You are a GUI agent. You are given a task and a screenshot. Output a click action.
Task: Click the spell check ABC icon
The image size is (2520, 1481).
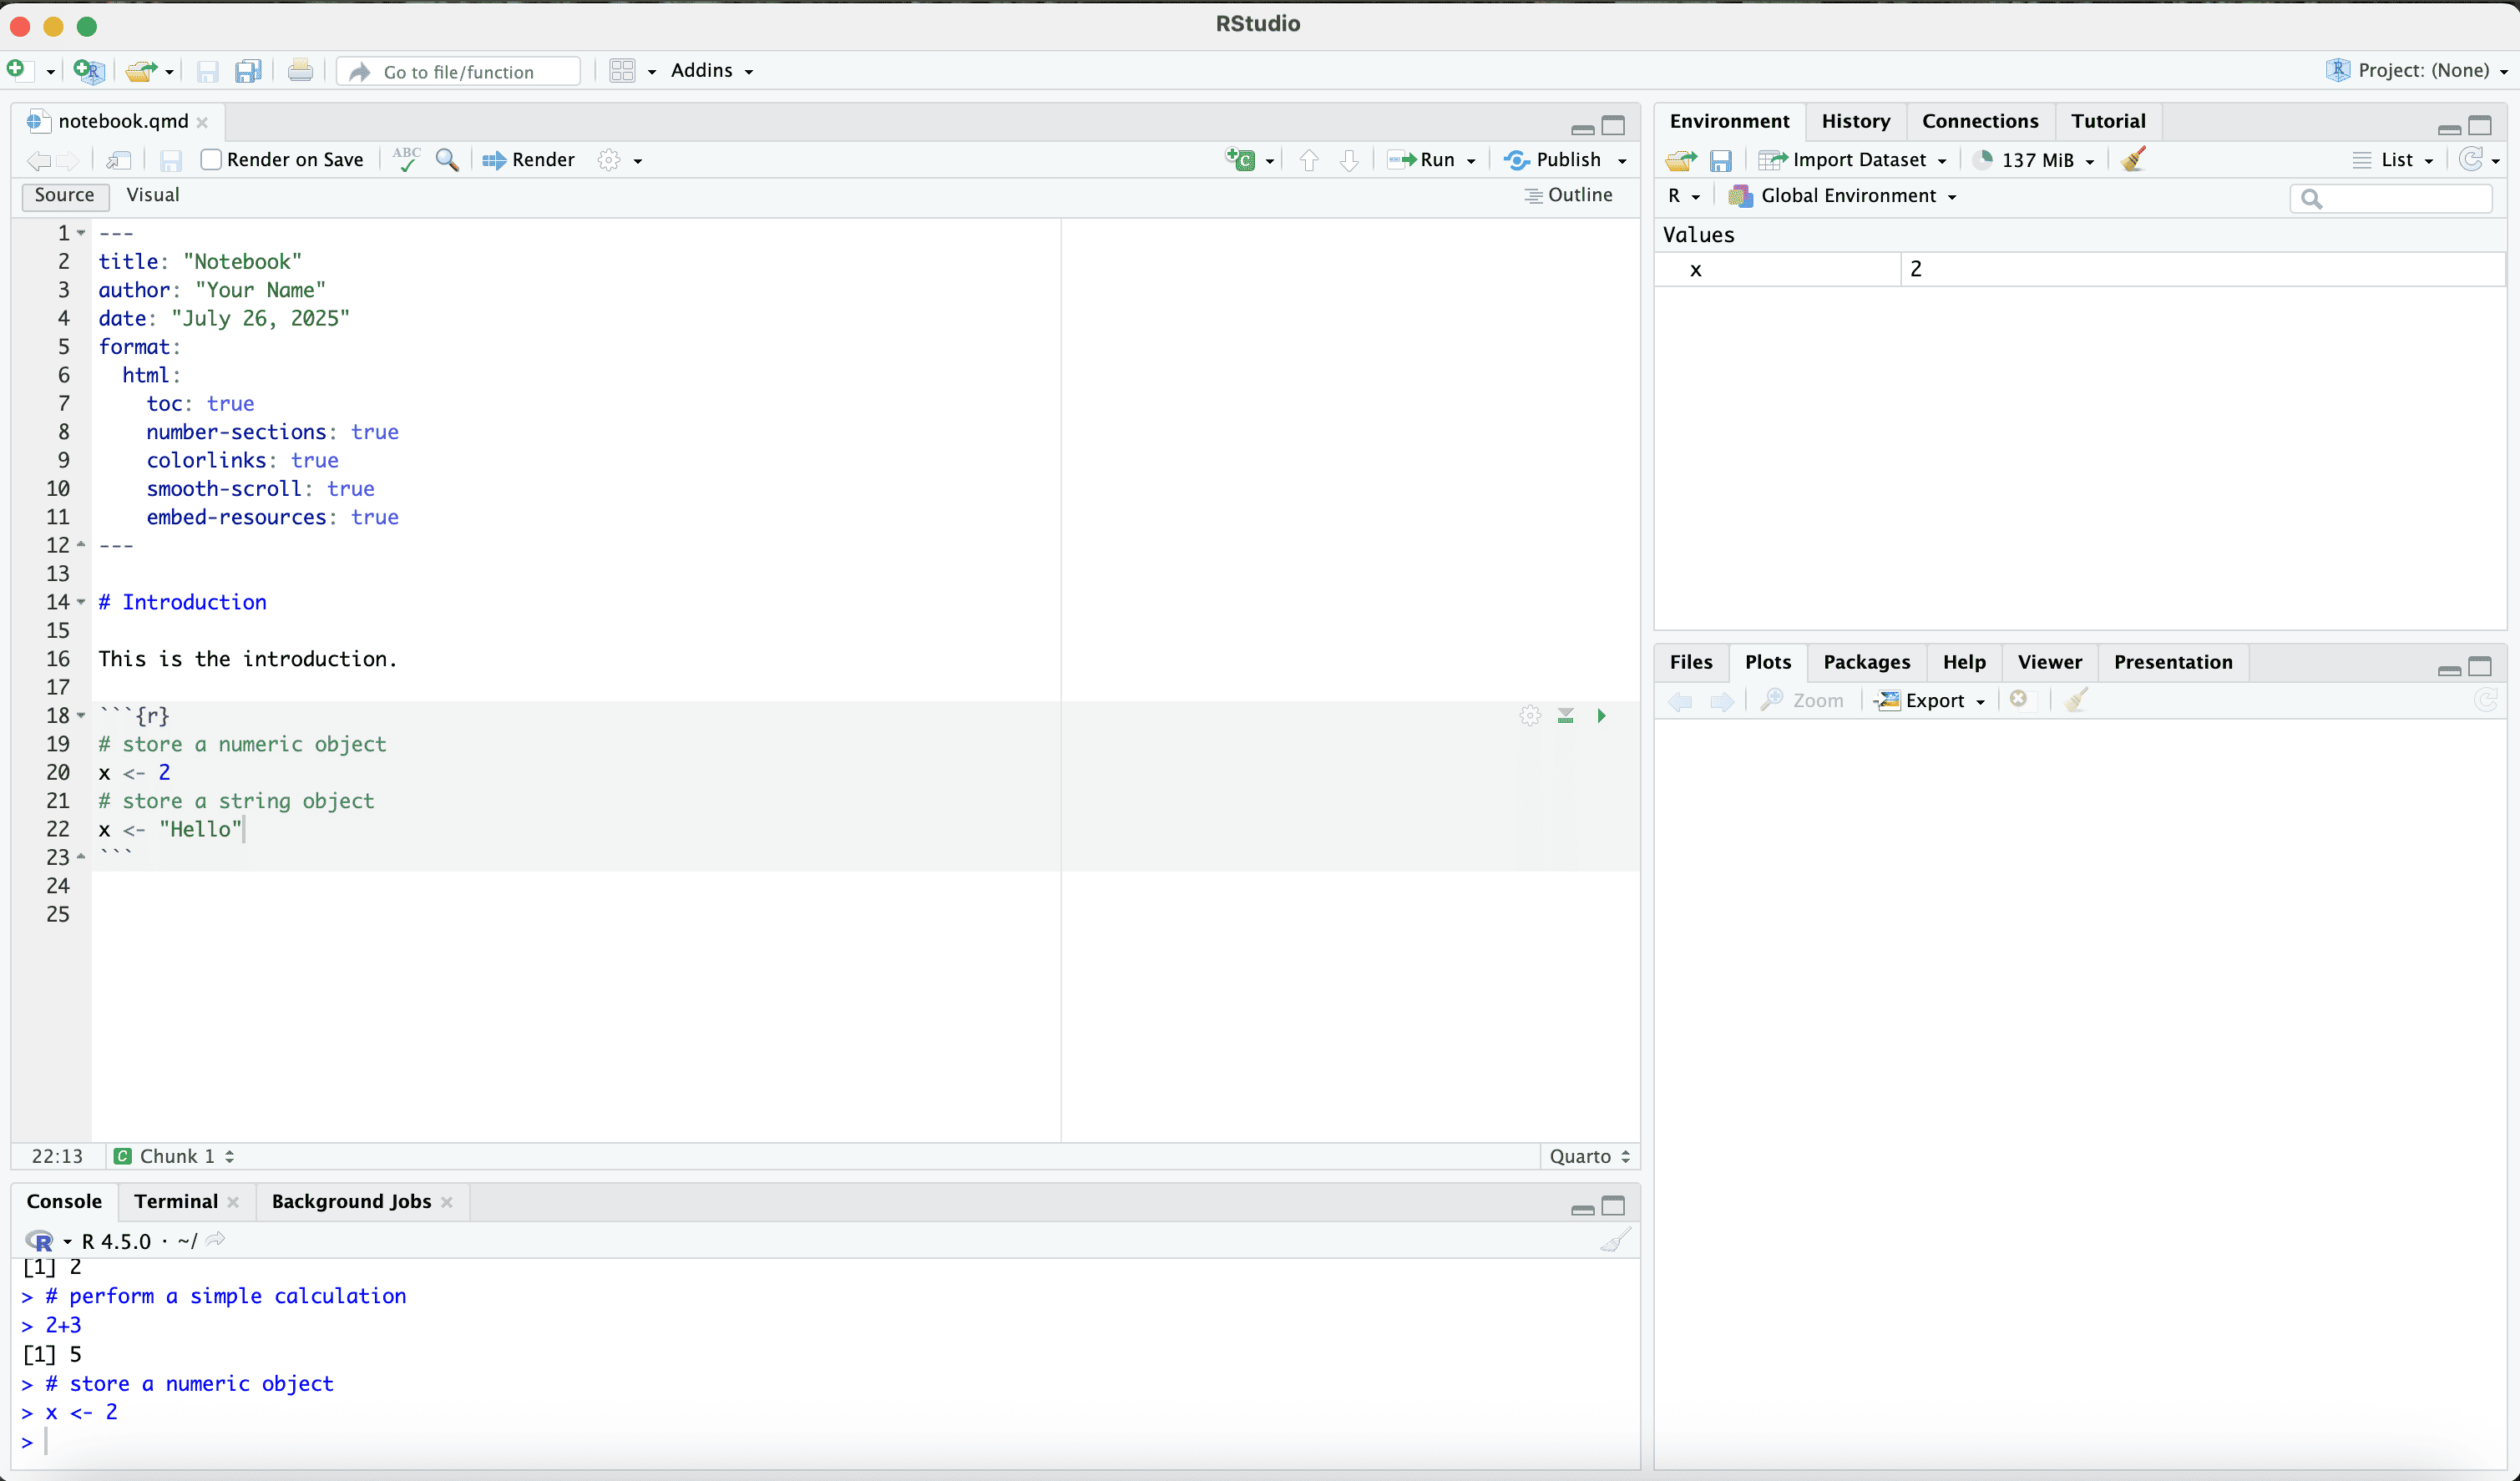(406, 160)
